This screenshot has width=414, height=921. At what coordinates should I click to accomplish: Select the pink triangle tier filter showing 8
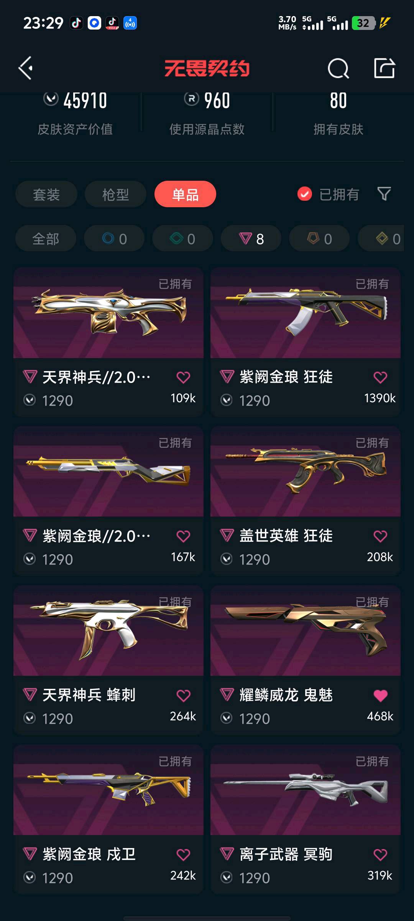coord(251,239)
